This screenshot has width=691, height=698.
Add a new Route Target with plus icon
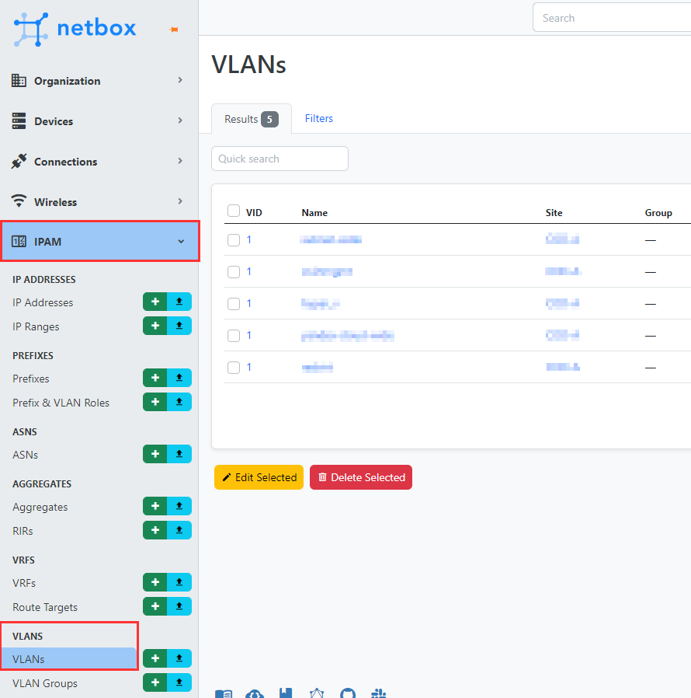(x=155, y=606)
